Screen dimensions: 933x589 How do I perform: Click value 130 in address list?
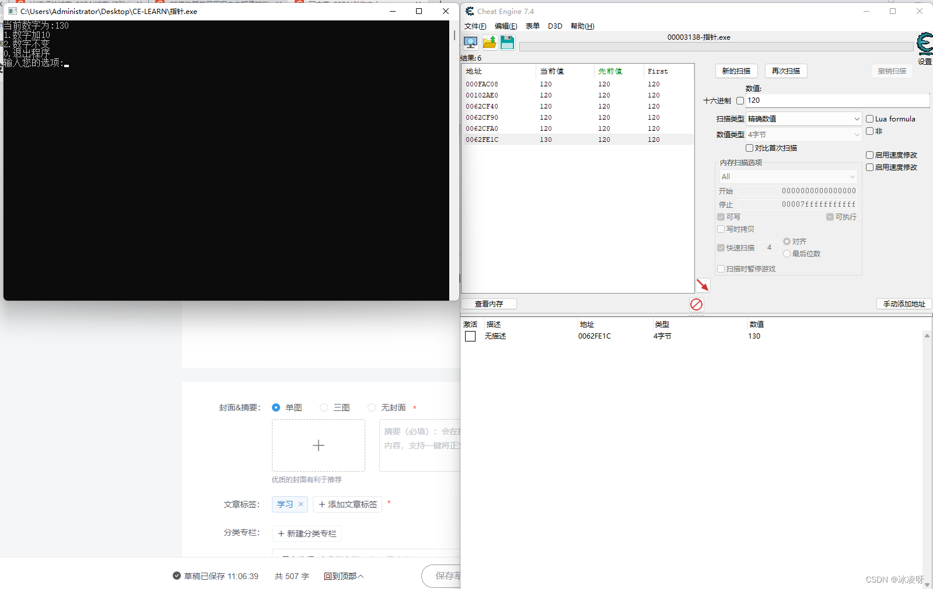tap(754, 336)
